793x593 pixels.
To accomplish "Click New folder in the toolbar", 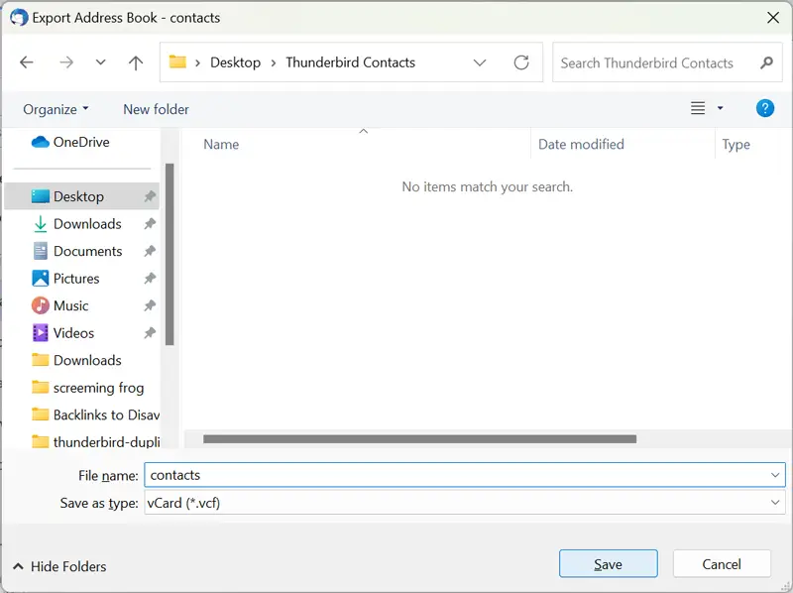I will coord(156,109).
